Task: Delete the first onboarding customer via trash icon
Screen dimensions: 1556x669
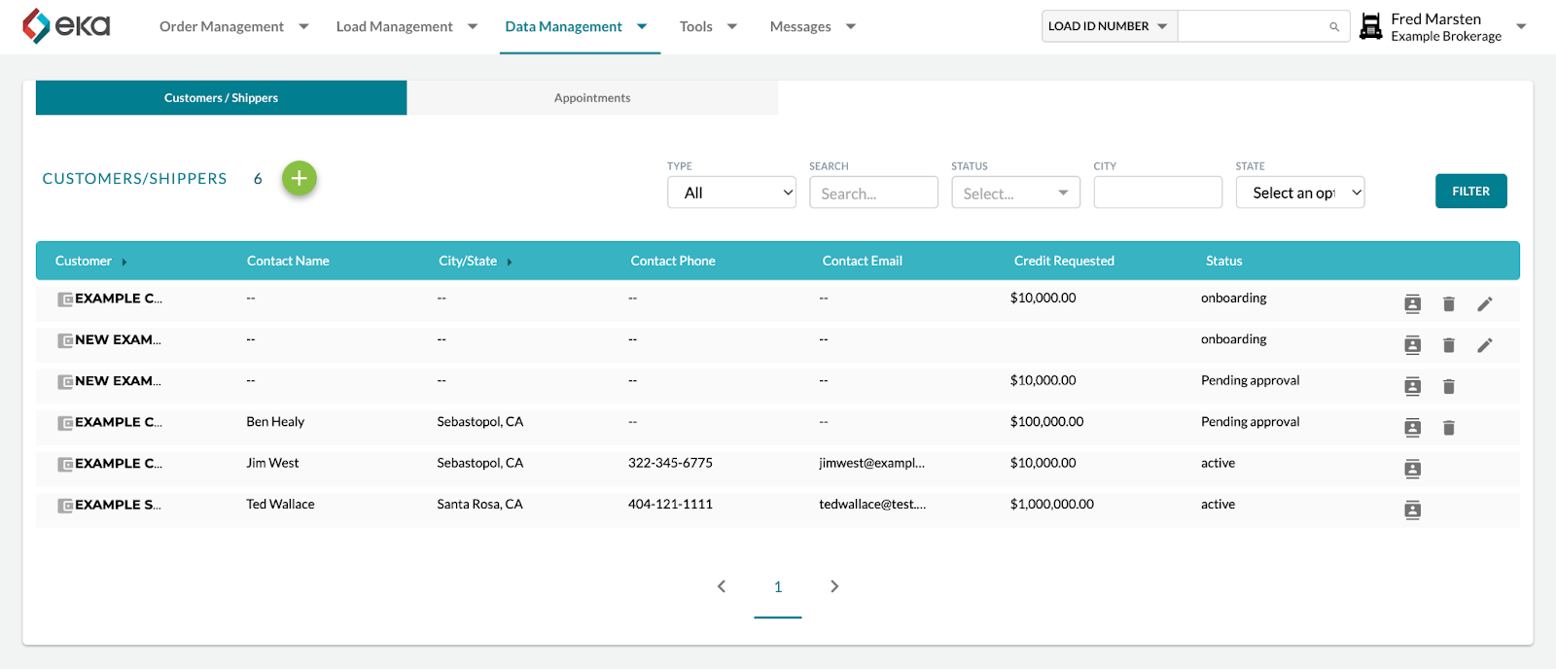Action: [x=1448, y=303]
